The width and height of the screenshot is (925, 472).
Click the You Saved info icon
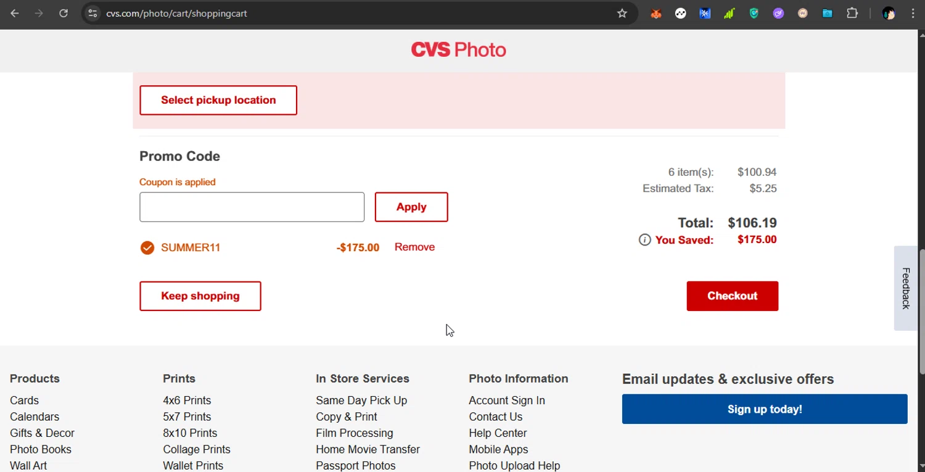(644, 240)
